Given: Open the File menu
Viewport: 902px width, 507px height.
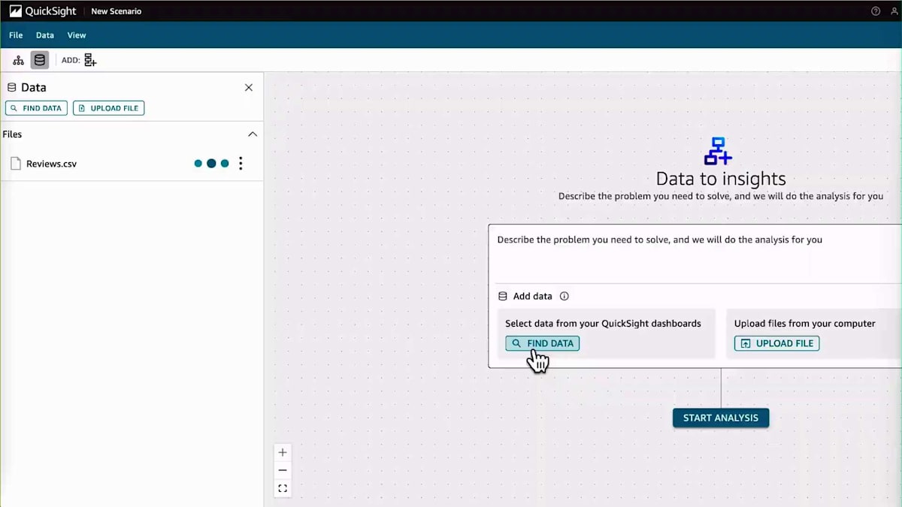Looking at the screenshot, I should click(x=16, y=35).
